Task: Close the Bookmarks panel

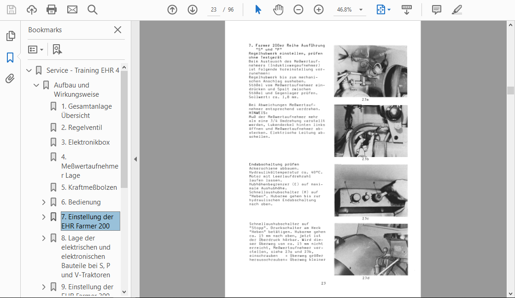Action: (x=117, y=30)
